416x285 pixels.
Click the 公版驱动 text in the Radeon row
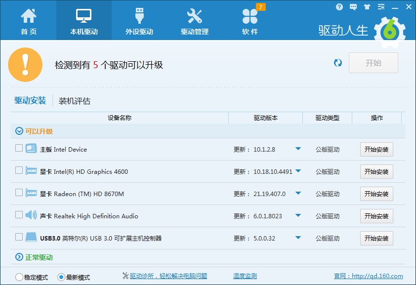click(328, 194)
